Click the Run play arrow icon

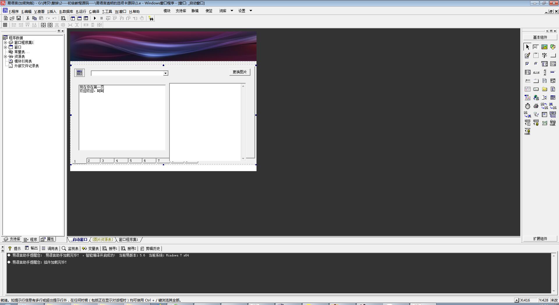[95, 18]
